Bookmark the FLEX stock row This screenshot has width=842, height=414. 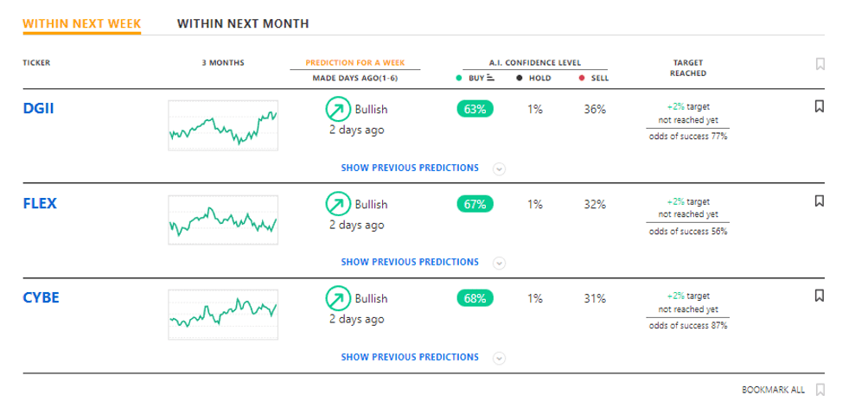click(x=818, y=201)
